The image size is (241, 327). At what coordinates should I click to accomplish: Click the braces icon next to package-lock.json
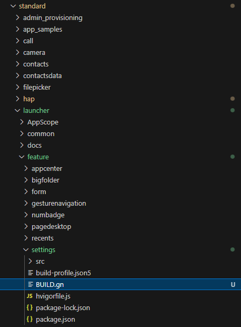click(x=30, y=308)
